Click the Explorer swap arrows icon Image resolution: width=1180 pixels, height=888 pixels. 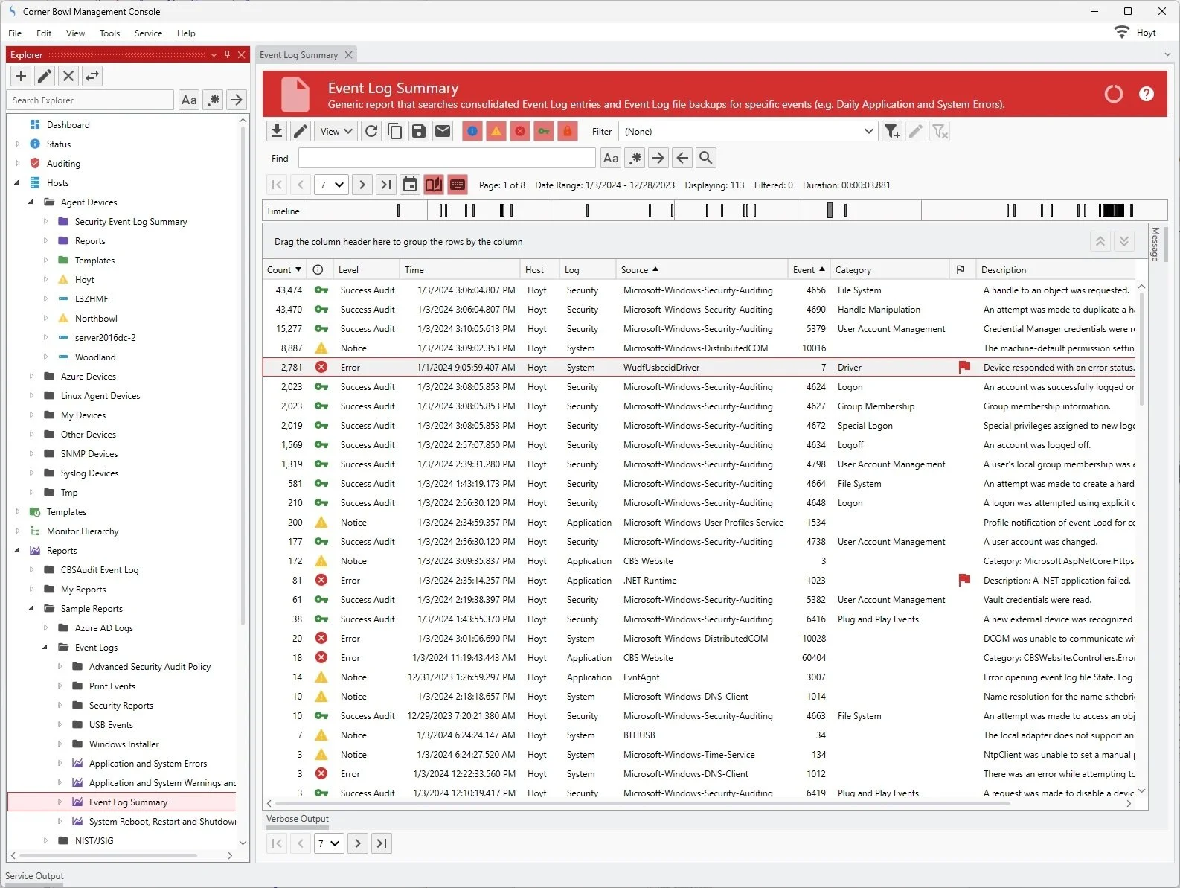pyautogui.click(x=92, y=76)
